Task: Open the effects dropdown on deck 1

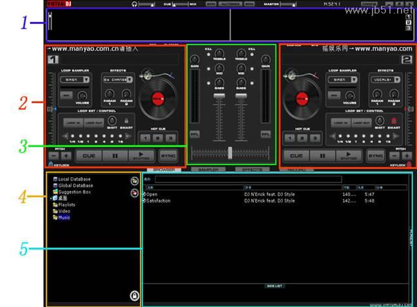Action: (x=130, y=79)
